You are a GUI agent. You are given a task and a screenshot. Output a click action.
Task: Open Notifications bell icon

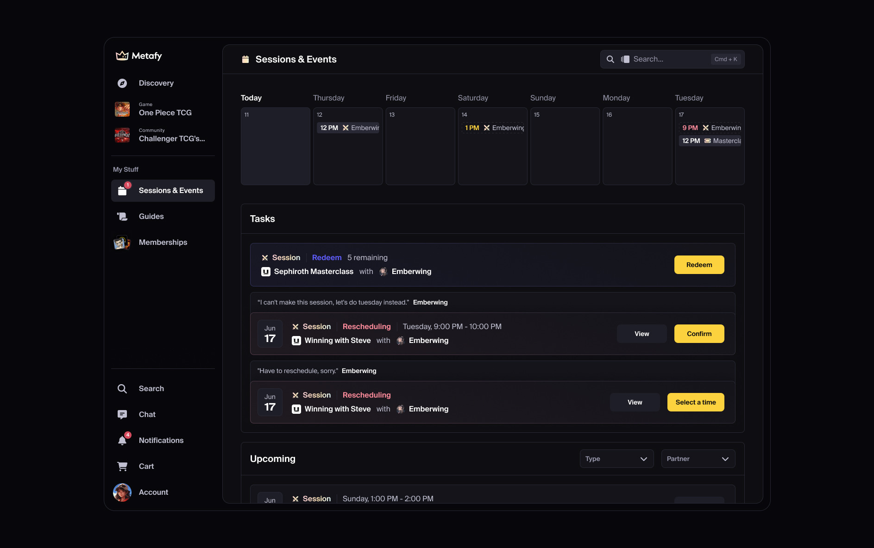tap(122, 441)
